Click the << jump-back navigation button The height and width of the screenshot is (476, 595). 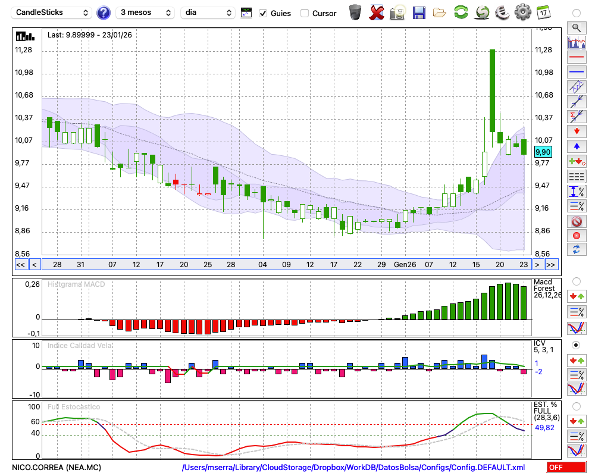tap(20, 264)
